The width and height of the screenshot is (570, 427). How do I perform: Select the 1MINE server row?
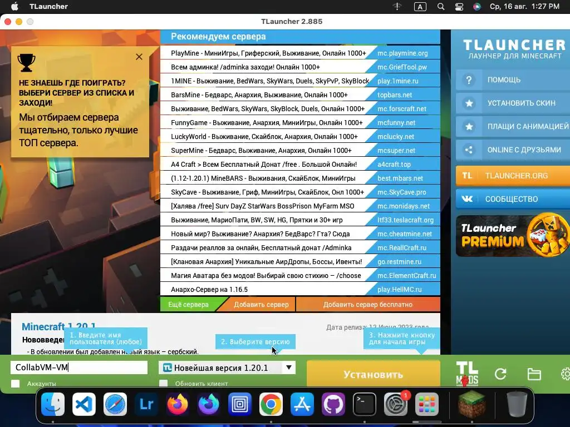point(300,81)
